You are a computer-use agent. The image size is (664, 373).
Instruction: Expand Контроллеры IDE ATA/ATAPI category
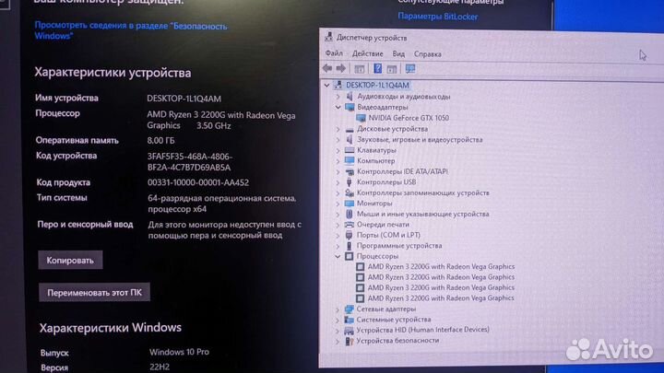[x=338, y=171]
